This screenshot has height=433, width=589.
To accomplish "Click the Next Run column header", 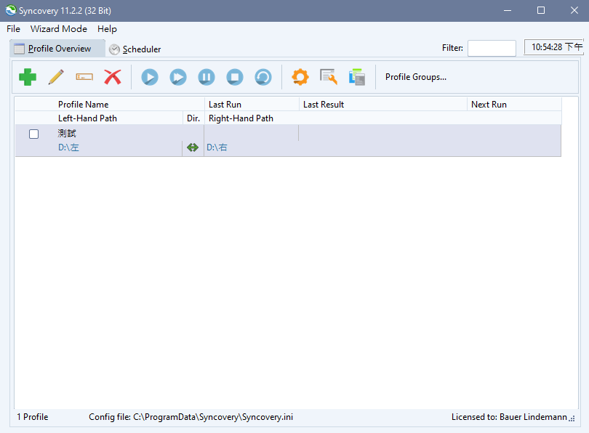I will [x=514, y=105].
